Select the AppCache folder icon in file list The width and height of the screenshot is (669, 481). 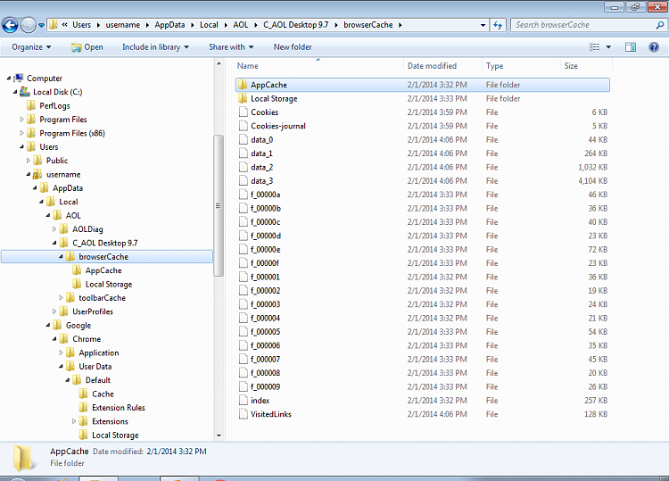(x=243, y=85)
